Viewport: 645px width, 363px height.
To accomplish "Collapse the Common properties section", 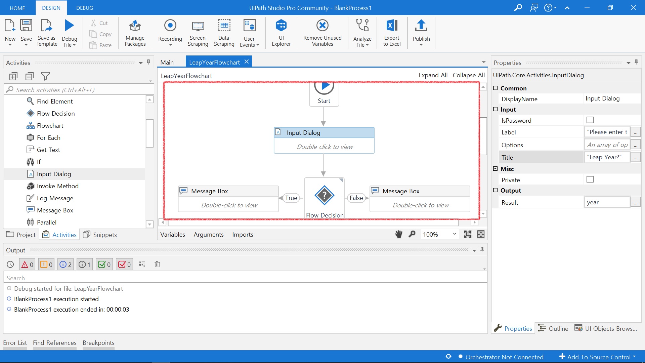I will tap(495, 88).
